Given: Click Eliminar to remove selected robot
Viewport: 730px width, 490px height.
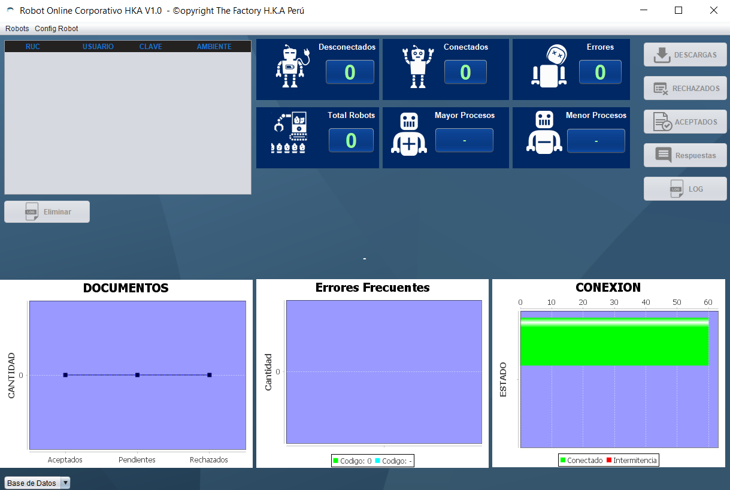Looking at the screenshot, I should point(47,211).
